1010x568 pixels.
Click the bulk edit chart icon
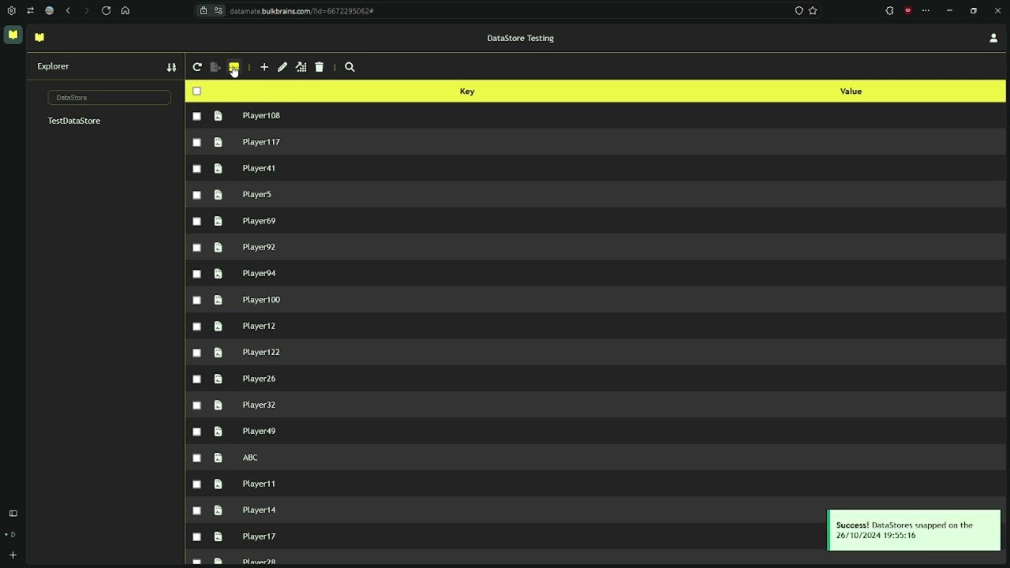pyautogui.click(x=301, y=67)
